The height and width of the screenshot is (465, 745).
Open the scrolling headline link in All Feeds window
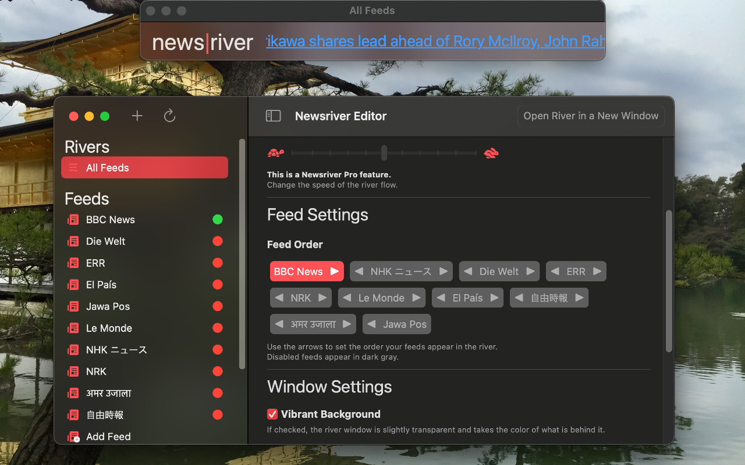coord(435,41)
